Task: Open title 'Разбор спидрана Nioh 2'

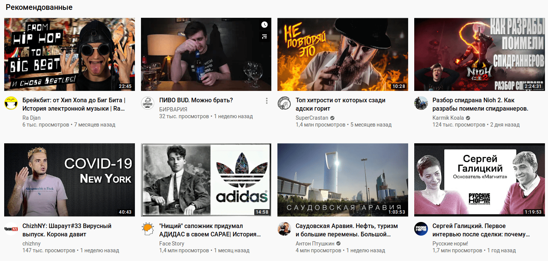Action: (x=480, y=105)
